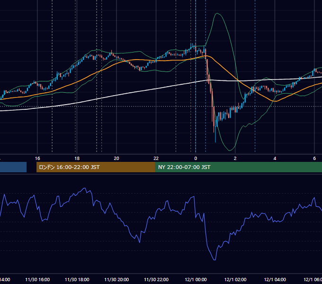Screen dimensions: 322x284
Task: Click the 20 hour label on price chart axis
Action: pos(116,159)
